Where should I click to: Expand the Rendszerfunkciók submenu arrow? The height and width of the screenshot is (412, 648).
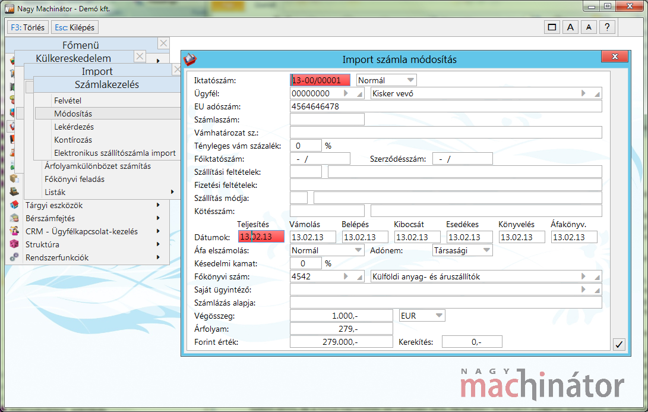pyautogui.click(x=158, y=257)
